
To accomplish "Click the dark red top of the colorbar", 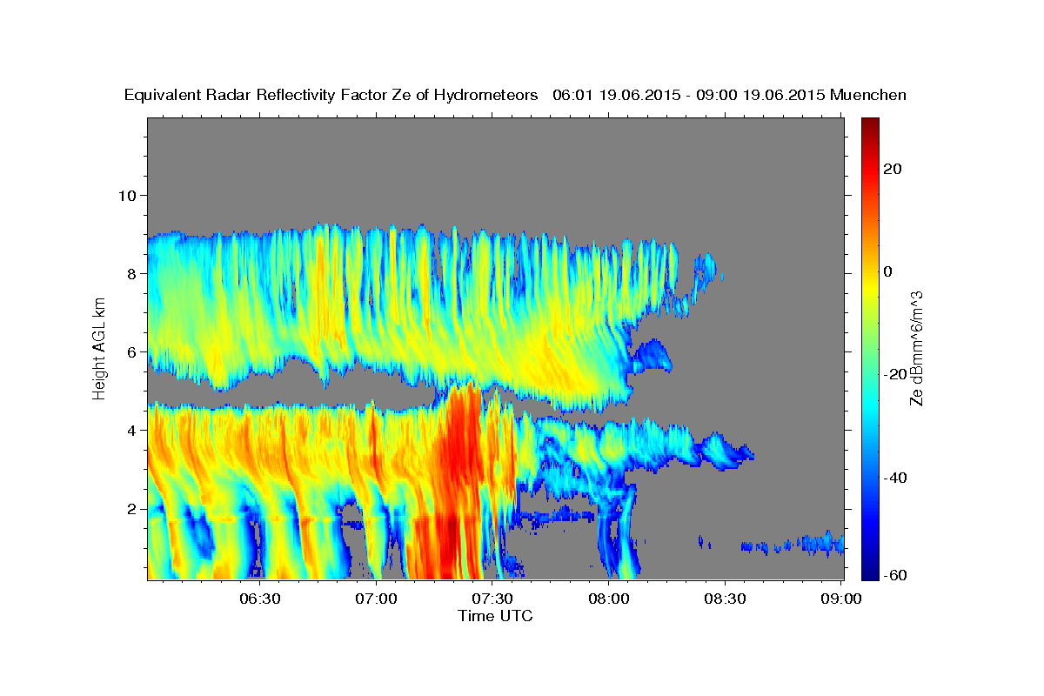I will (869, 126).
